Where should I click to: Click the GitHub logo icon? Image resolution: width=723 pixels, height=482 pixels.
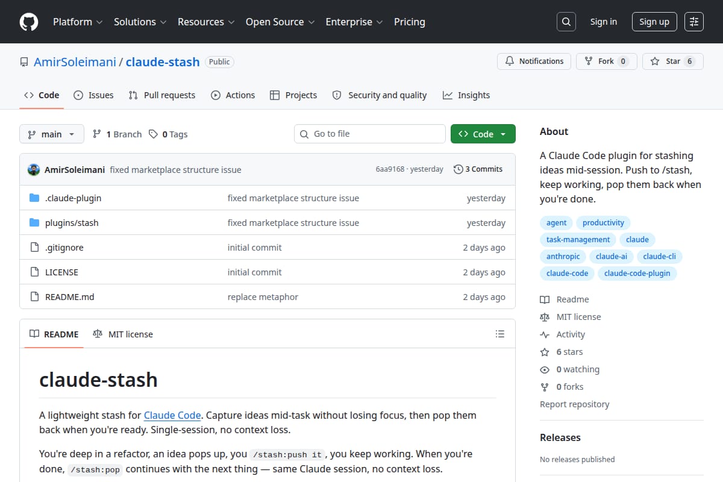click(29, 22)
